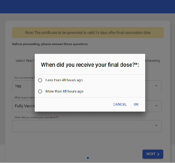Choose the 'More than 48 hours ago' radio option
Image resolution: width=175 pixels, height=163 pixels.
[40, 91]
